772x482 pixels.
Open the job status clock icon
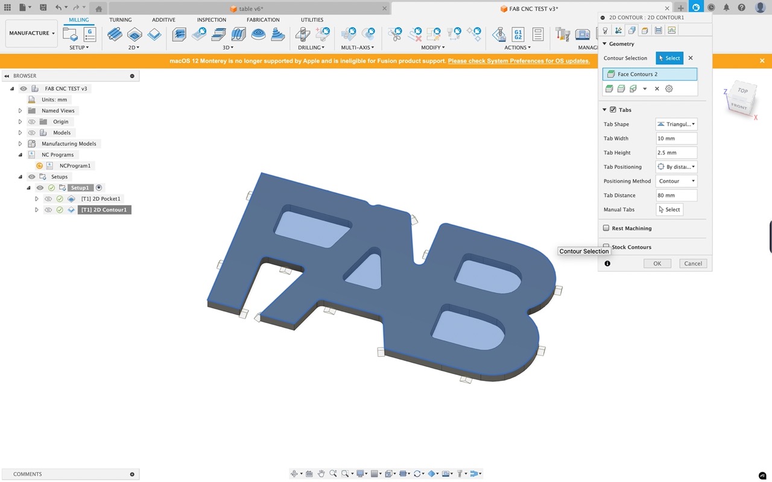[711, 8]
